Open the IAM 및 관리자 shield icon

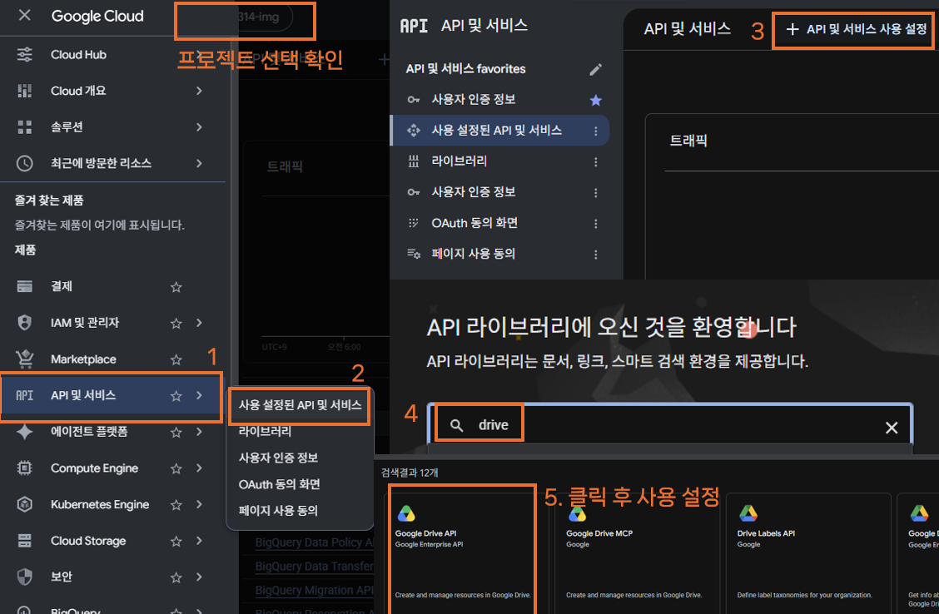tap(24, 323)
